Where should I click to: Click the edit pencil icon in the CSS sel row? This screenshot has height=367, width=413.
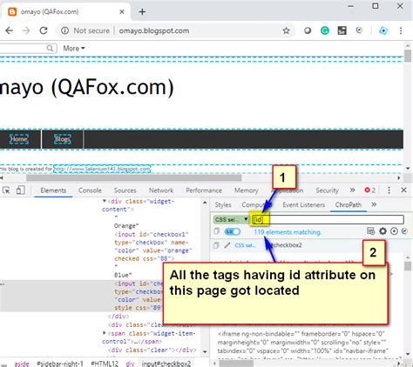pyautogui.click(x=227, y=245)
